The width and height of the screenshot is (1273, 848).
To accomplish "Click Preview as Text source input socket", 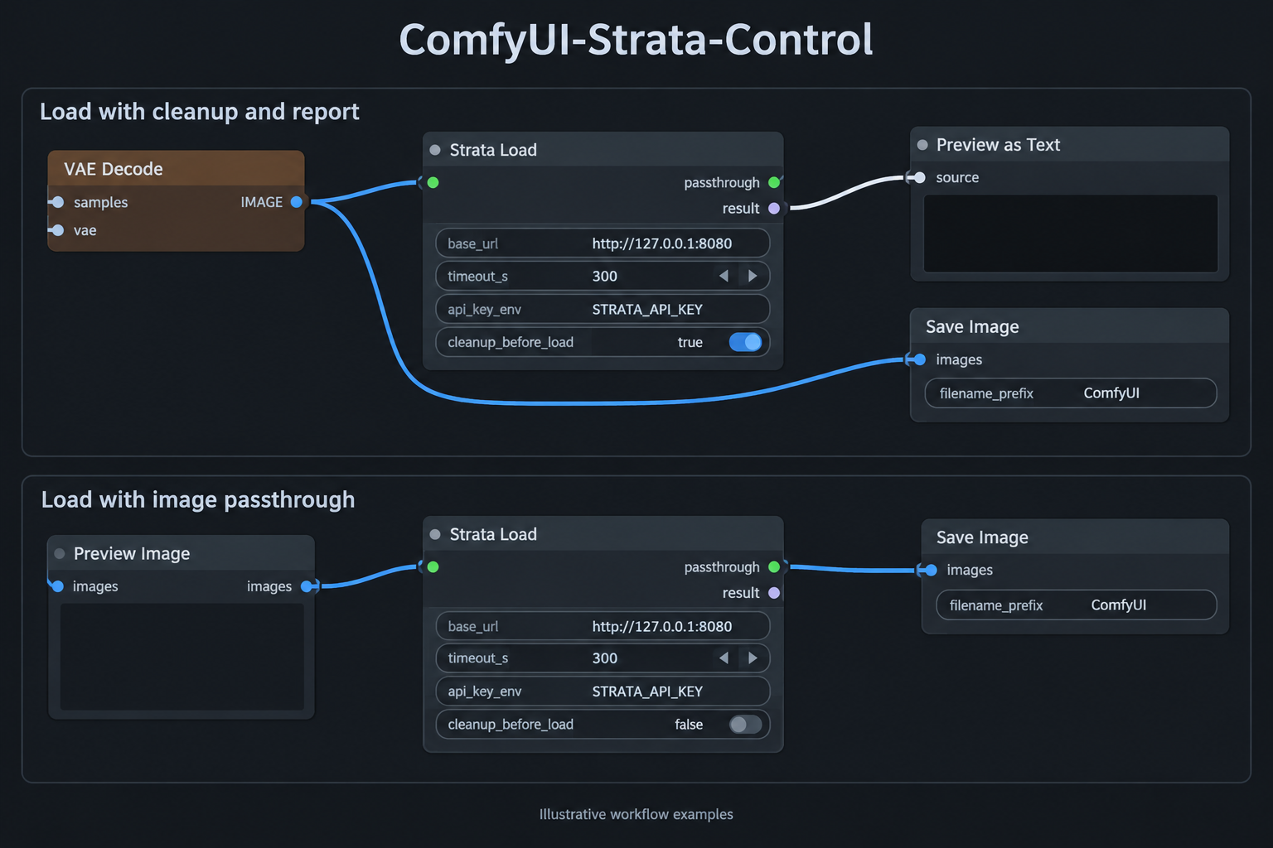I will [x=919, y=177].
